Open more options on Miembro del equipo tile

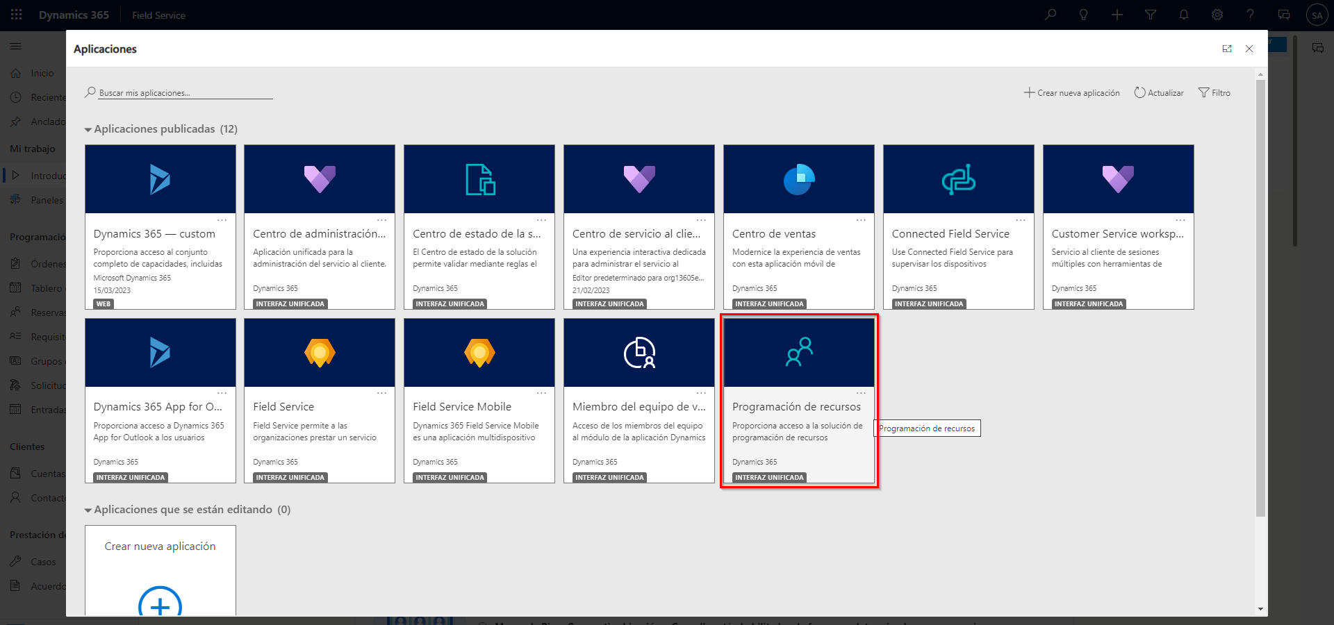coord(701,393)
